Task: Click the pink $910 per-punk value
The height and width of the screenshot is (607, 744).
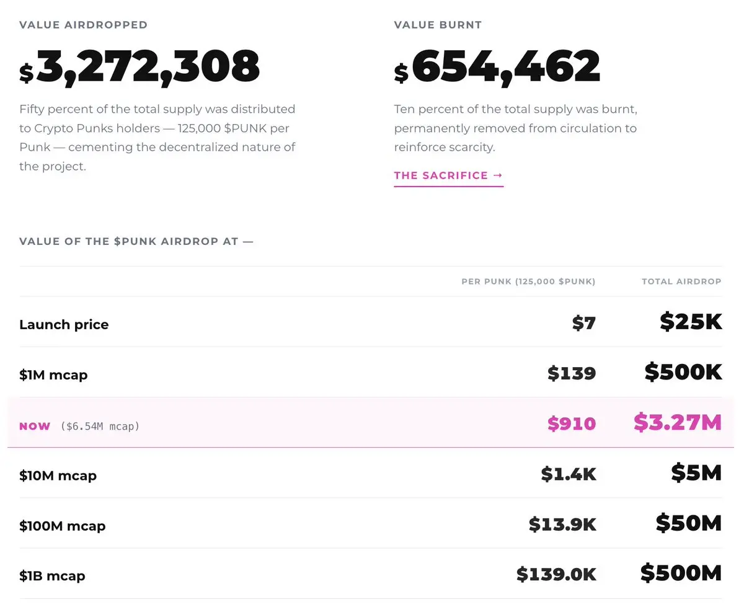Action: click(571, 424)
